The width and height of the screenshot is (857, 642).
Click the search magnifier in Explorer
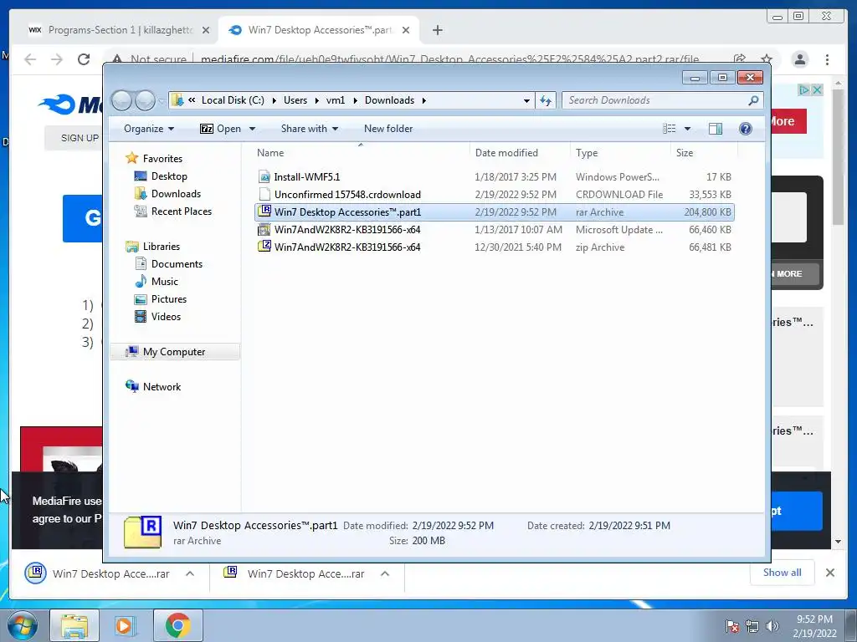(x=753, y=100)
